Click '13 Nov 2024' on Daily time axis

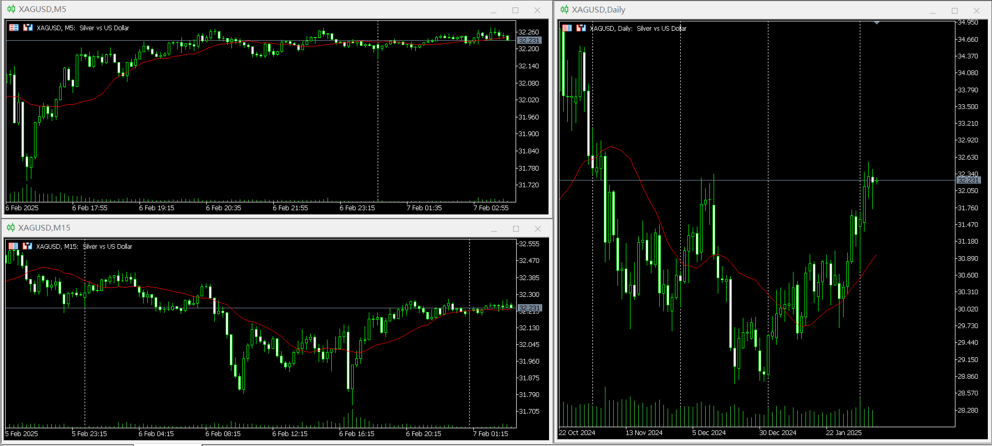pos(644,433)
